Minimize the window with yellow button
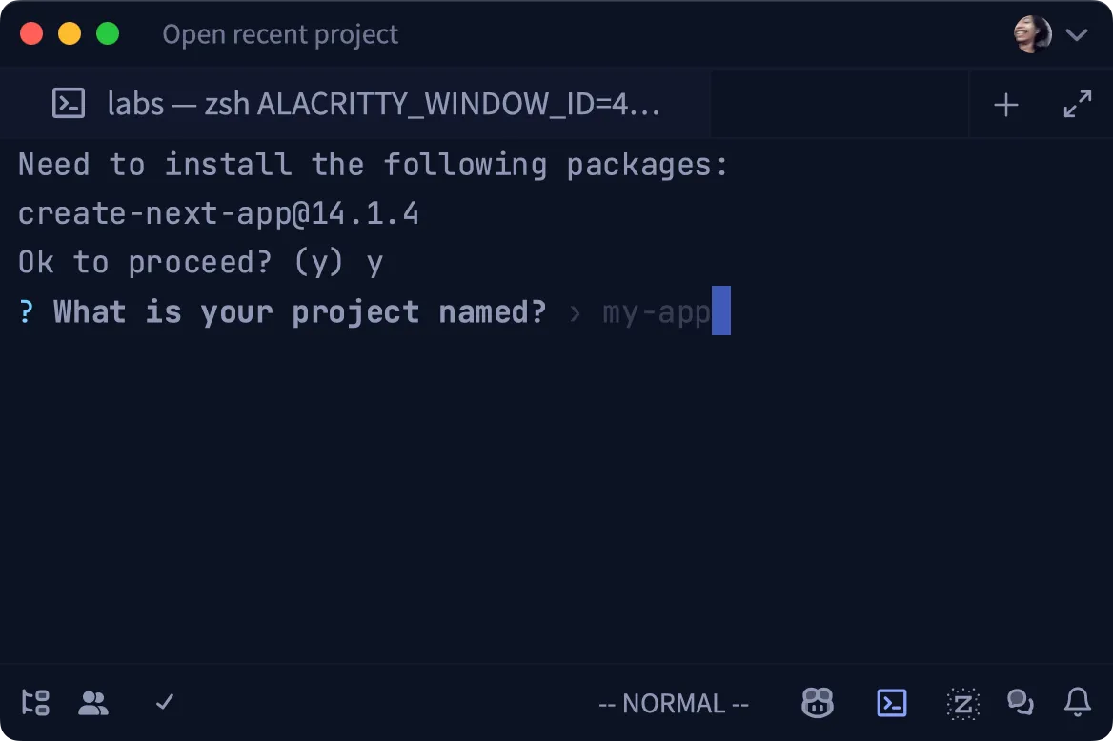1113x741 pixels. (x=70, y=34)
